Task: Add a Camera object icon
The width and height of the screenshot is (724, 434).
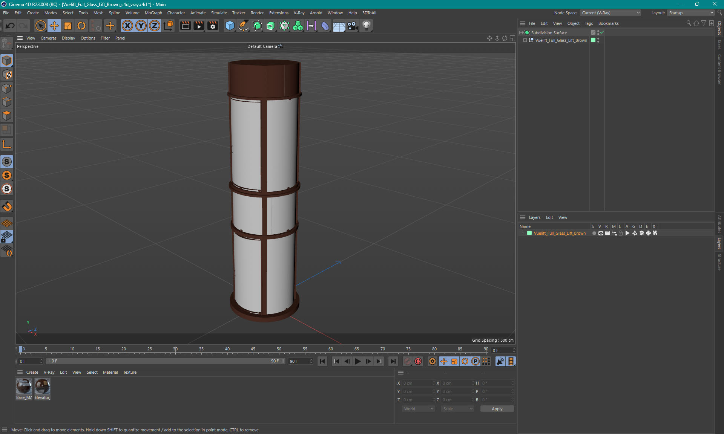Action: (x=353, y=26)
